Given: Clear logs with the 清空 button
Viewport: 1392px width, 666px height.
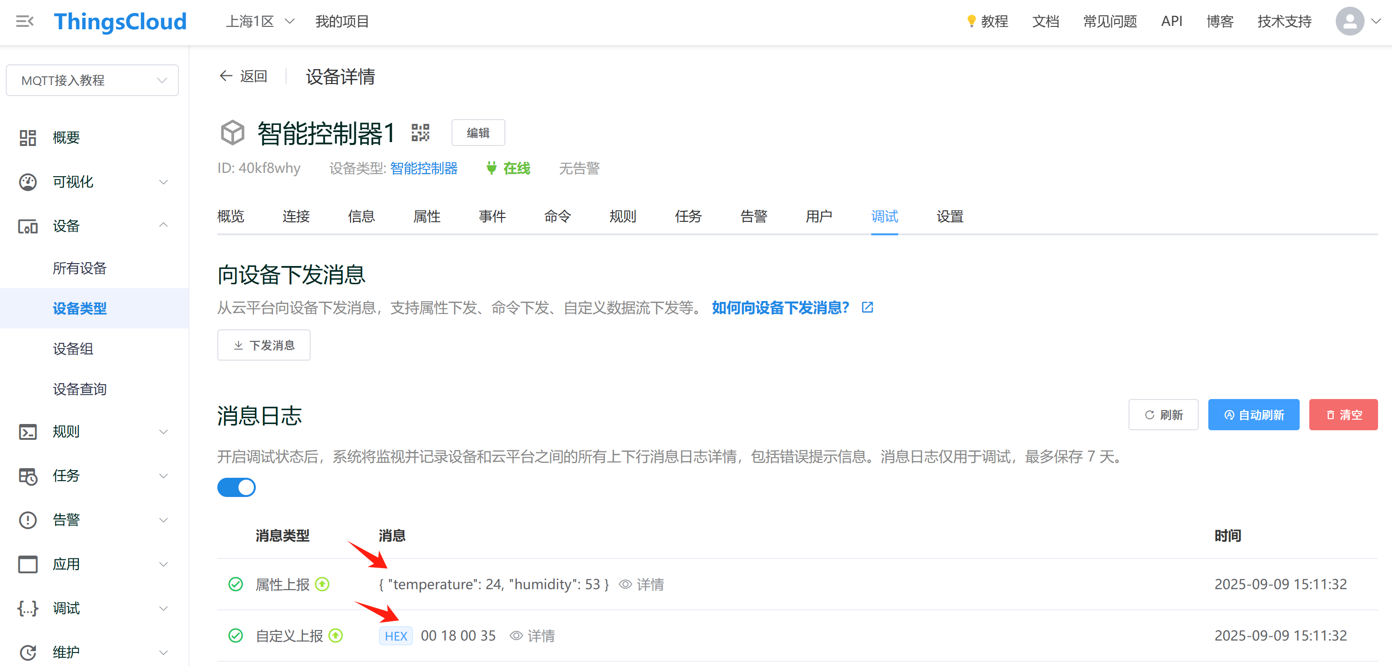Looking at the screenshot, I should point(1343,414).
